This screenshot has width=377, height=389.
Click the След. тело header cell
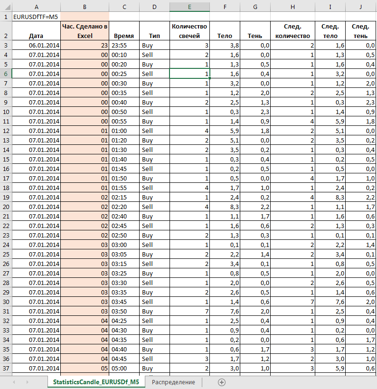(x=330, y=31)
